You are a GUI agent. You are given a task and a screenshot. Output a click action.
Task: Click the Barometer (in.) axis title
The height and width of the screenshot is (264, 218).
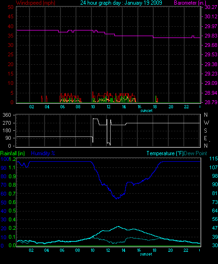tap(190, 3)
